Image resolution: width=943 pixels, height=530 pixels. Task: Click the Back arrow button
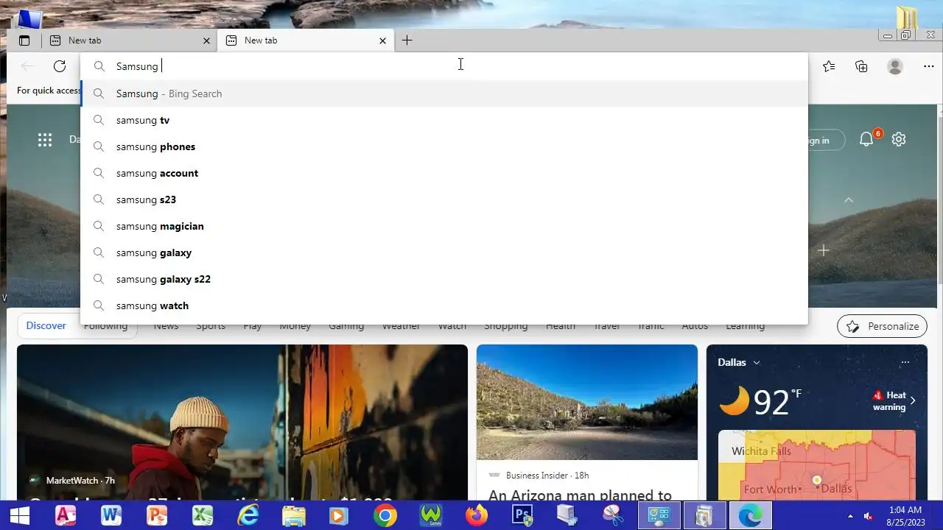tap(27, 66)
